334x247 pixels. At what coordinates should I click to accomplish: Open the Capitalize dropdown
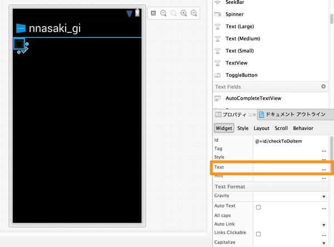click(x=324, y=243)
